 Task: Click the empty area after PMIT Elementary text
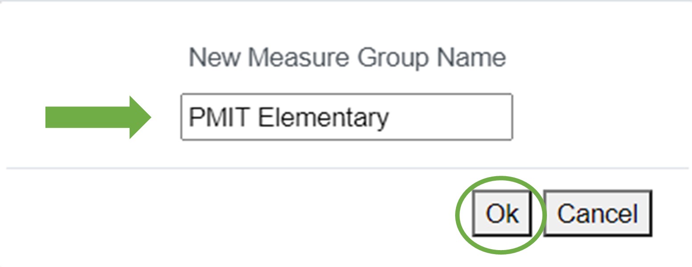(450, 117)
